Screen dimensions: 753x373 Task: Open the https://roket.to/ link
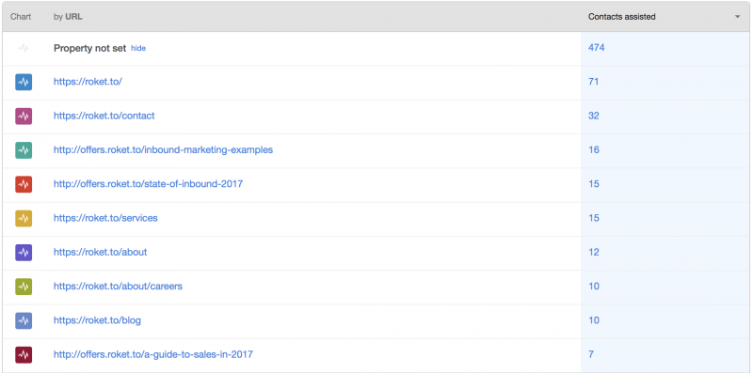coord(88,82)
